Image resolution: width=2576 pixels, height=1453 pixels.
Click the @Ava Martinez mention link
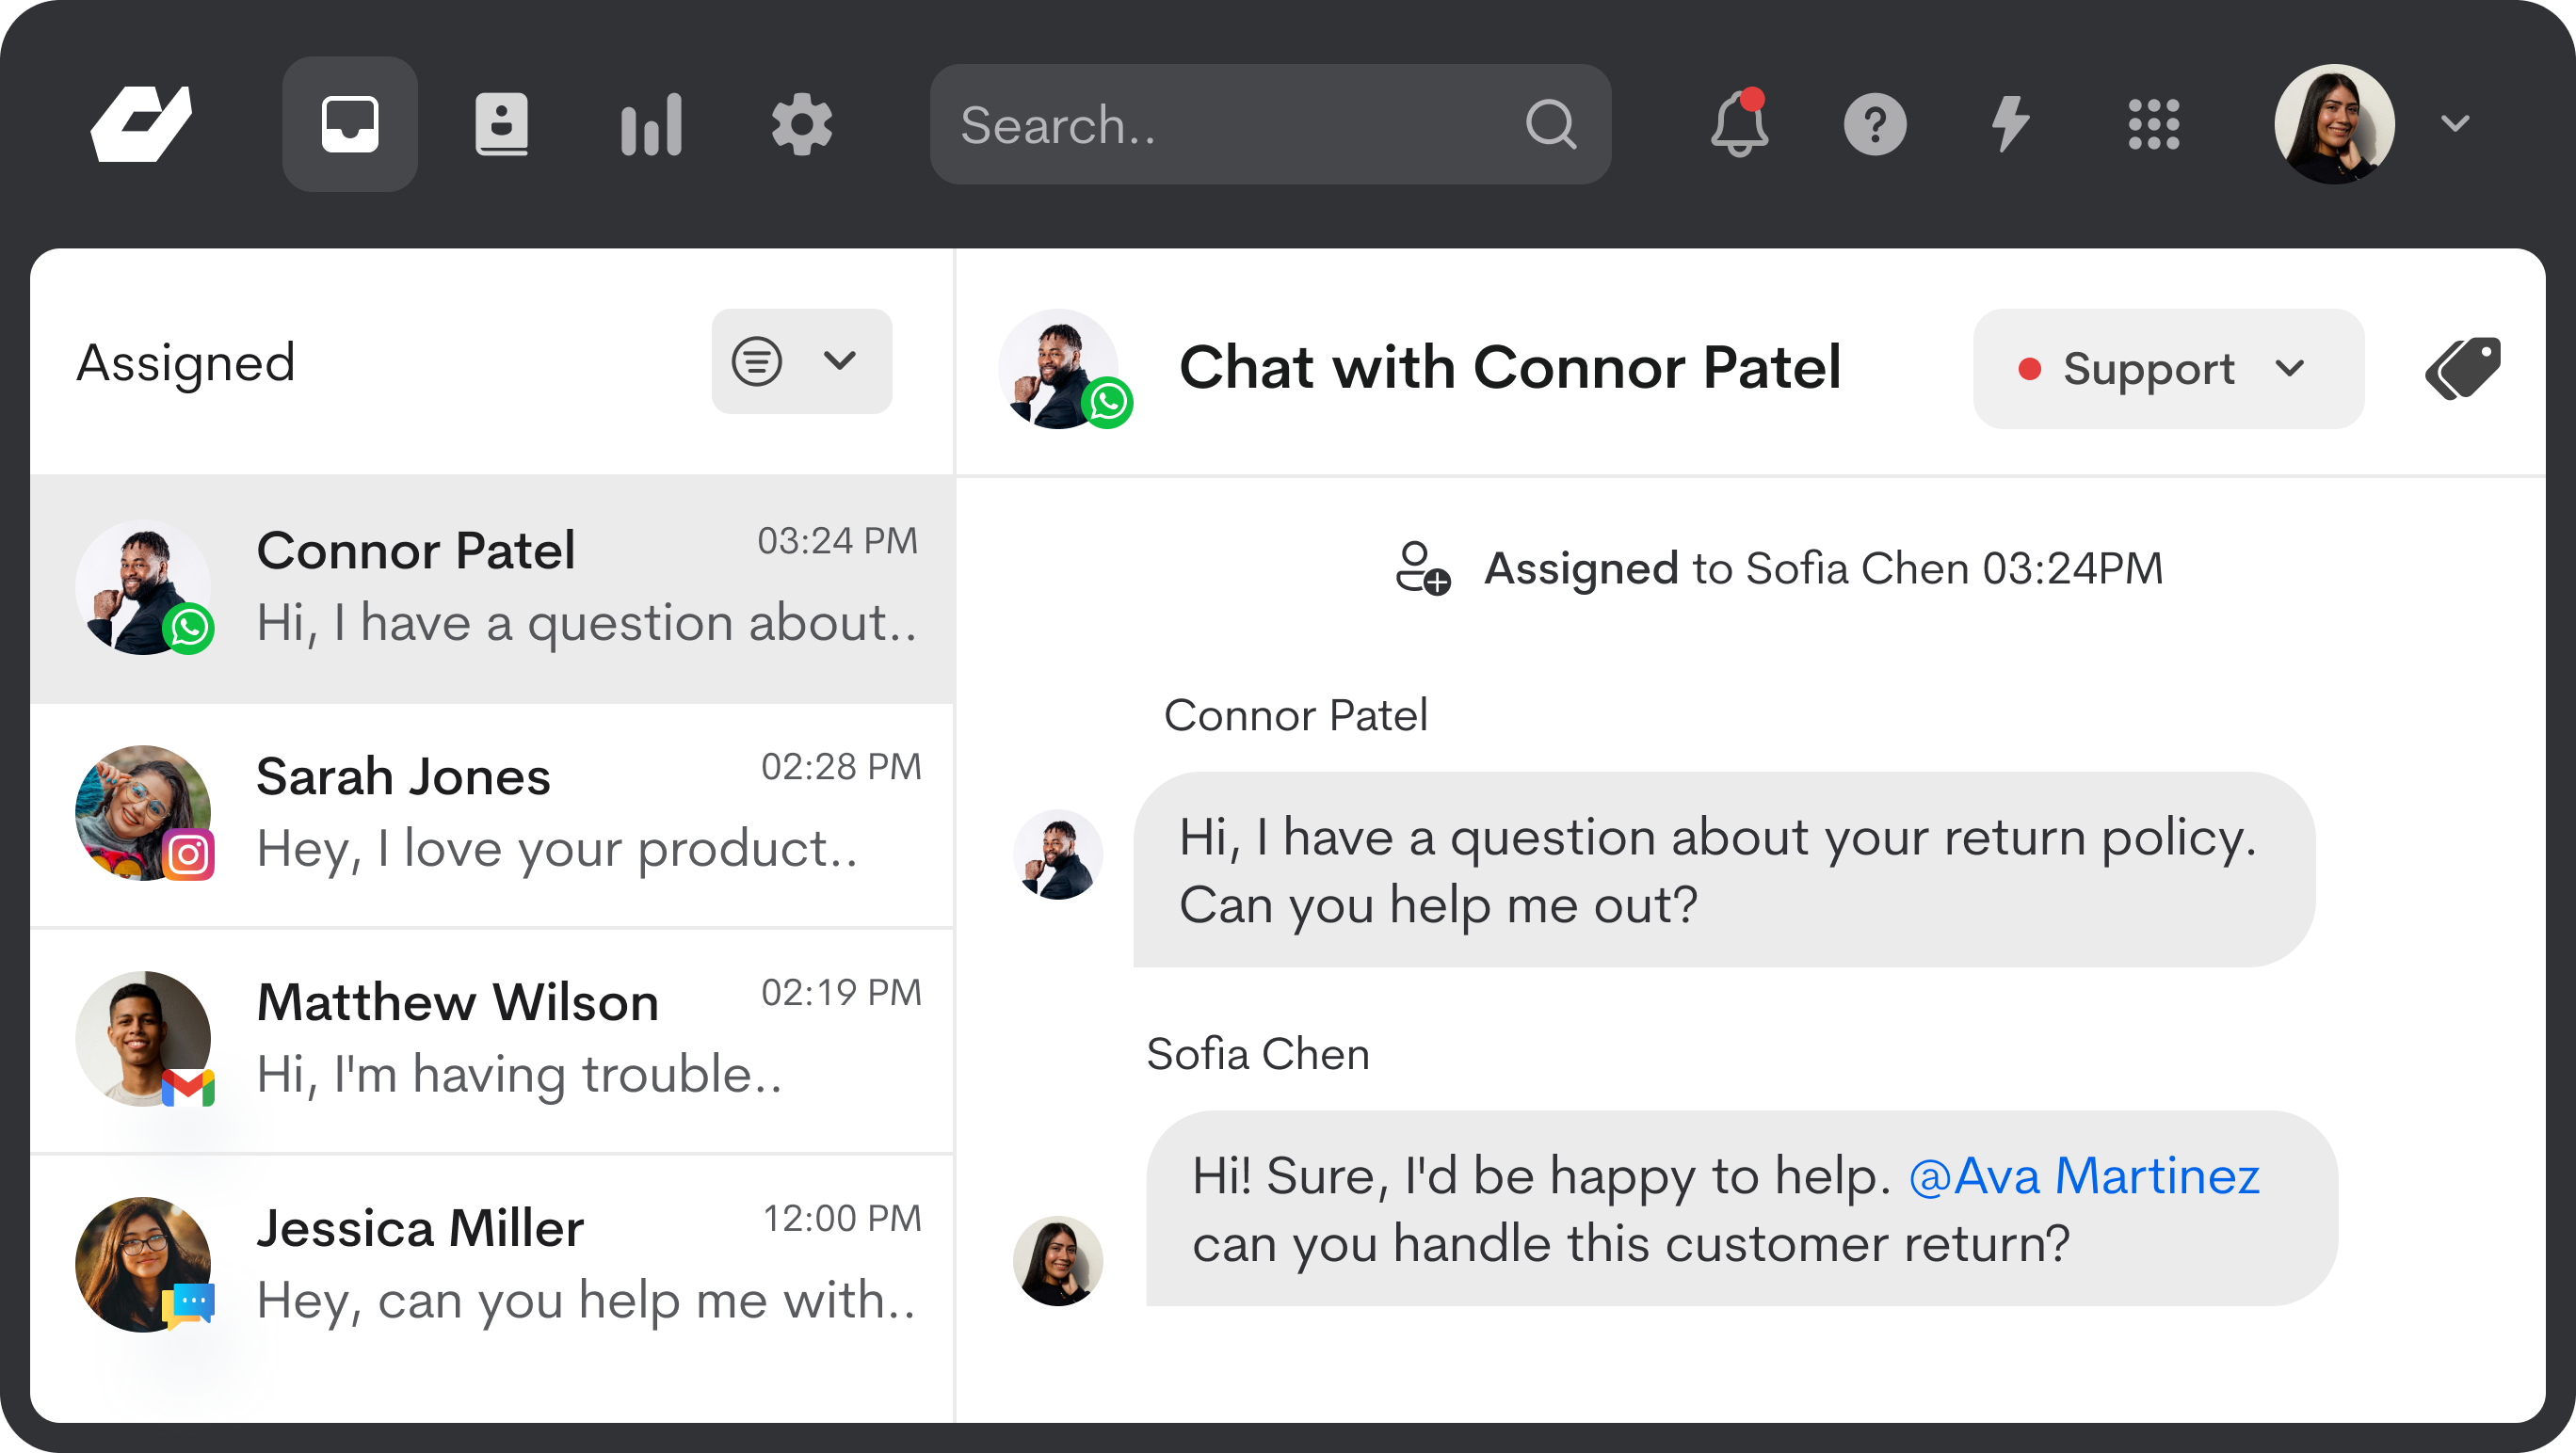pyautogui.click(x=2083, y=1175)
